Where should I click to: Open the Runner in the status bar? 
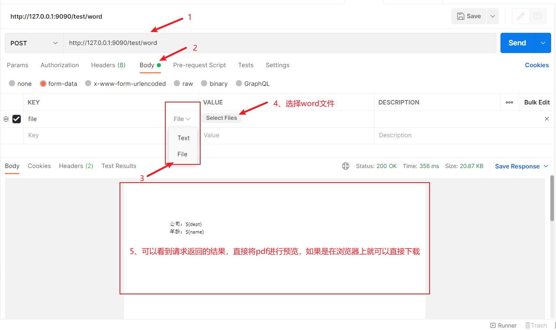[x=503, y=326]
